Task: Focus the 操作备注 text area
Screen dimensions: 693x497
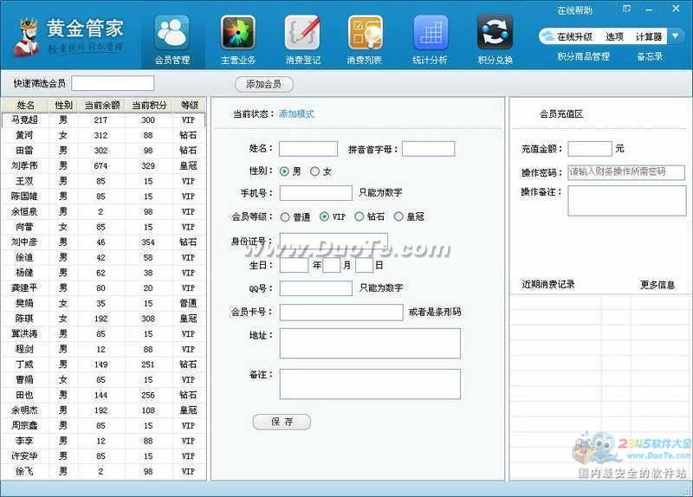Action: coord(626,201)
